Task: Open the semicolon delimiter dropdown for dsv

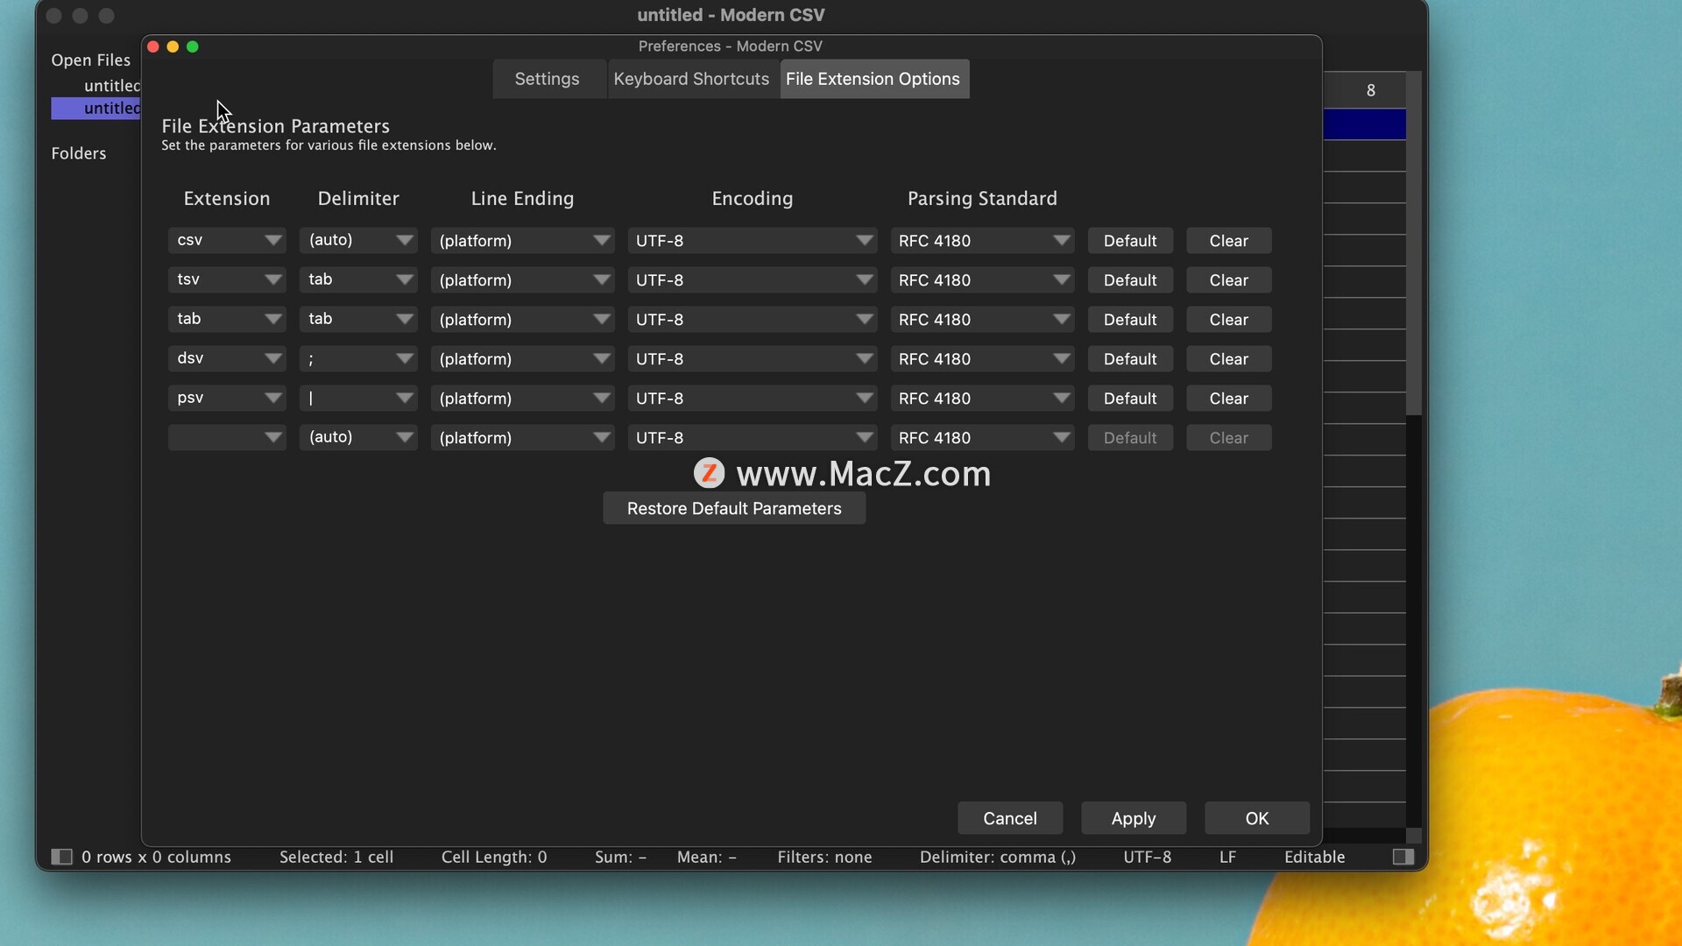Action: pyautogui.click(x=358, y=358)
